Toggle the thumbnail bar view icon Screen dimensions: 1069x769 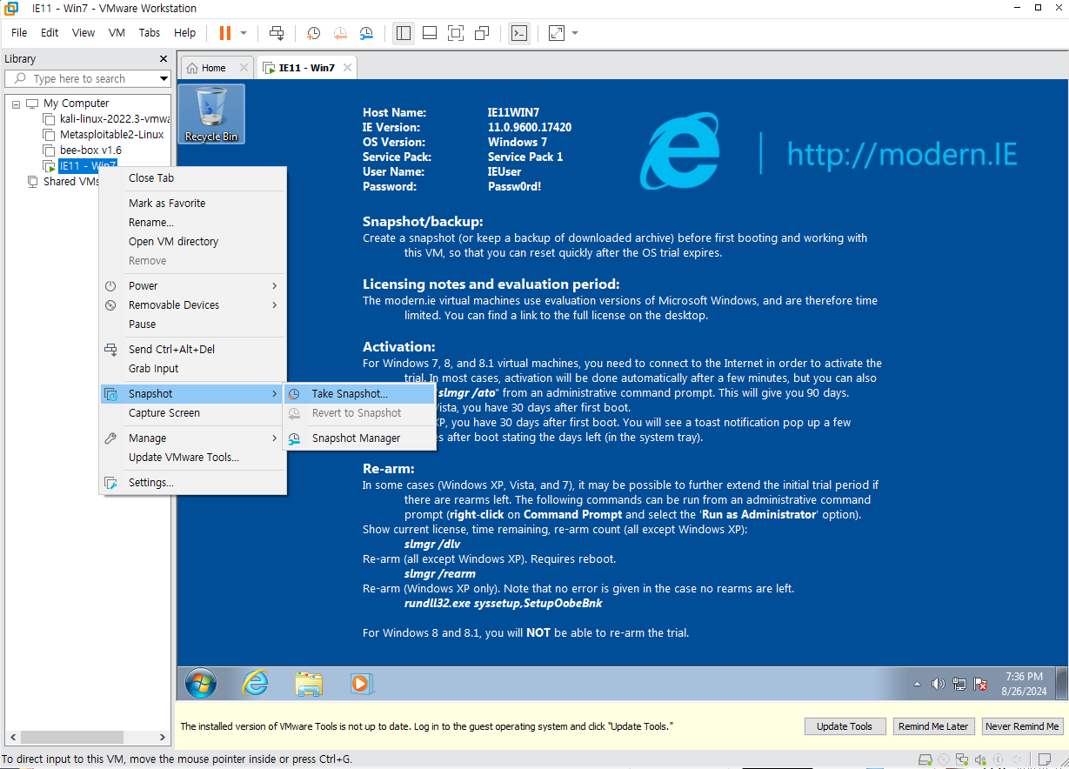tap(430, 33)
